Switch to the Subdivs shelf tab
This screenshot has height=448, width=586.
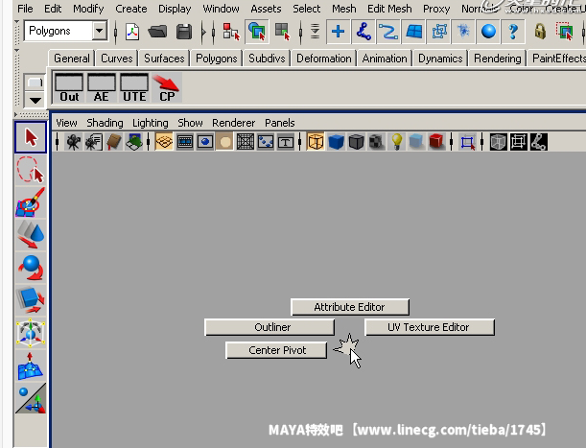tap(267, 59)
